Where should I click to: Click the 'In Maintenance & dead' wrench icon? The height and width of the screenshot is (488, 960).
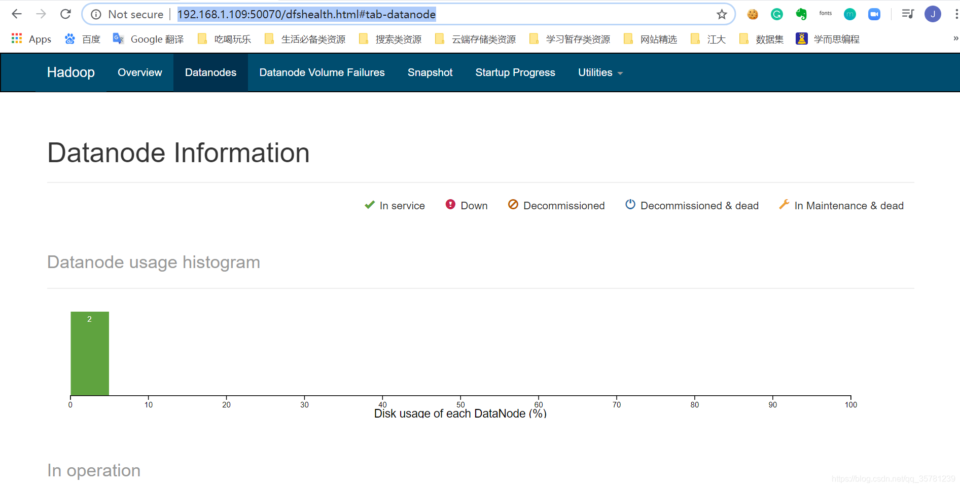[x=784, y=204]
